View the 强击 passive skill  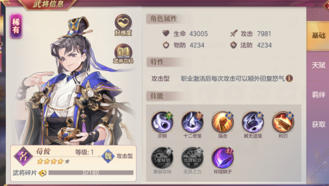pos(223,122)
